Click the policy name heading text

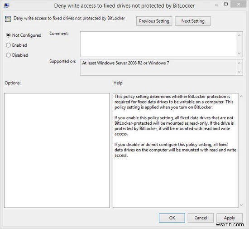69,18
